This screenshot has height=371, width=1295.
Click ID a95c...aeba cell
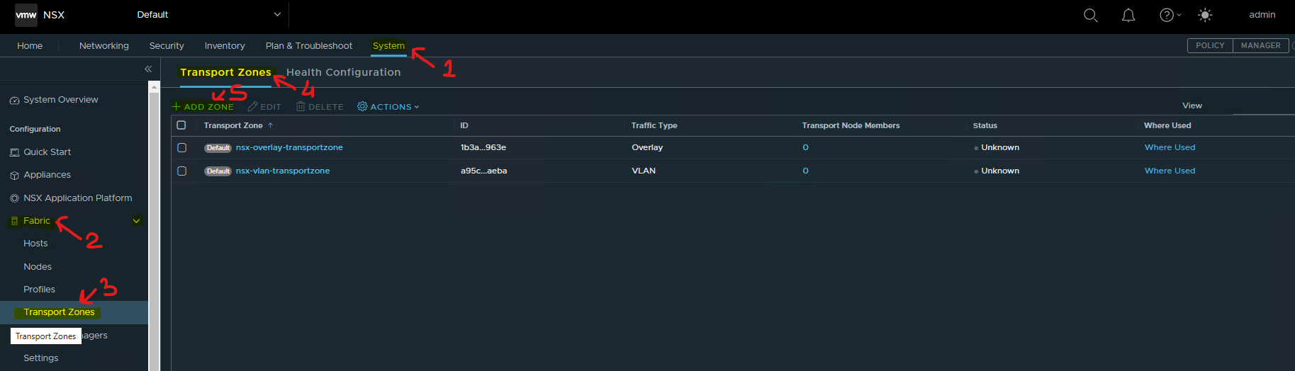(x=483, y=171)
